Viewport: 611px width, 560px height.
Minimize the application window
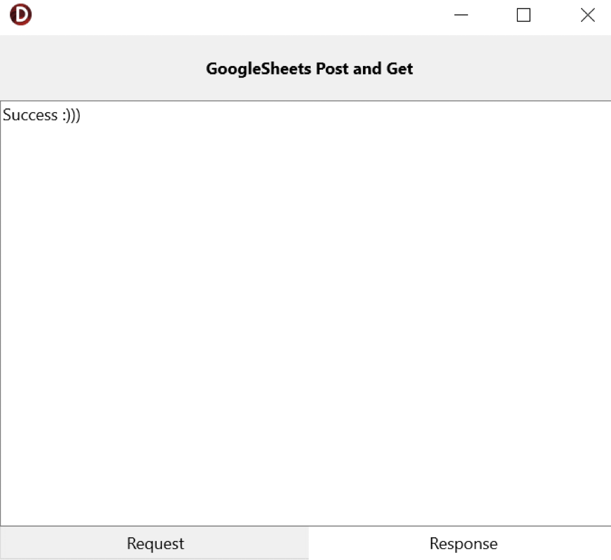(x=461, y=15)
